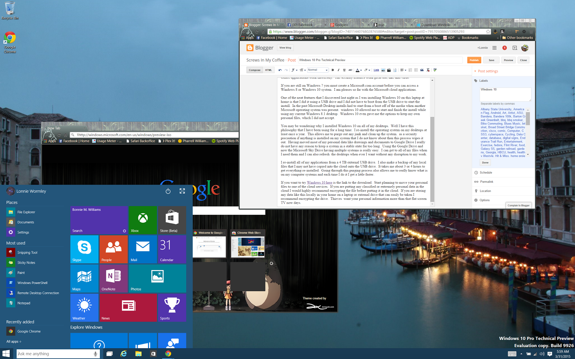Bookmark the Blogger page with the star

point(488,32)
